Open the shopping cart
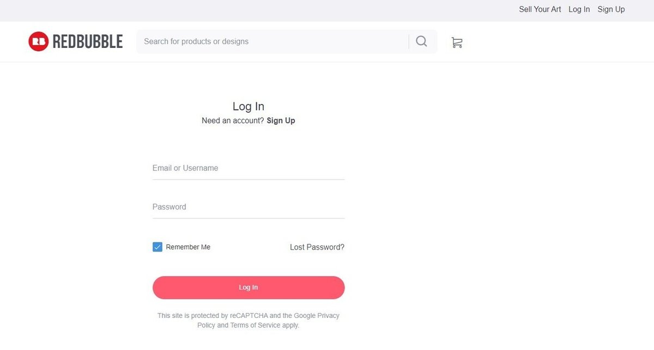 pyautogui.click(x=457, y=42)
